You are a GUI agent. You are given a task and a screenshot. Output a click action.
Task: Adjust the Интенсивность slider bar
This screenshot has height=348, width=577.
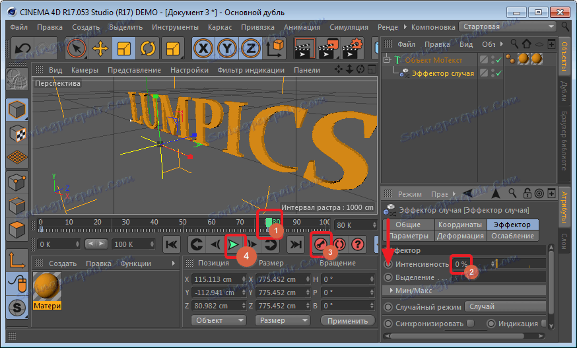[x=521, y=263]
